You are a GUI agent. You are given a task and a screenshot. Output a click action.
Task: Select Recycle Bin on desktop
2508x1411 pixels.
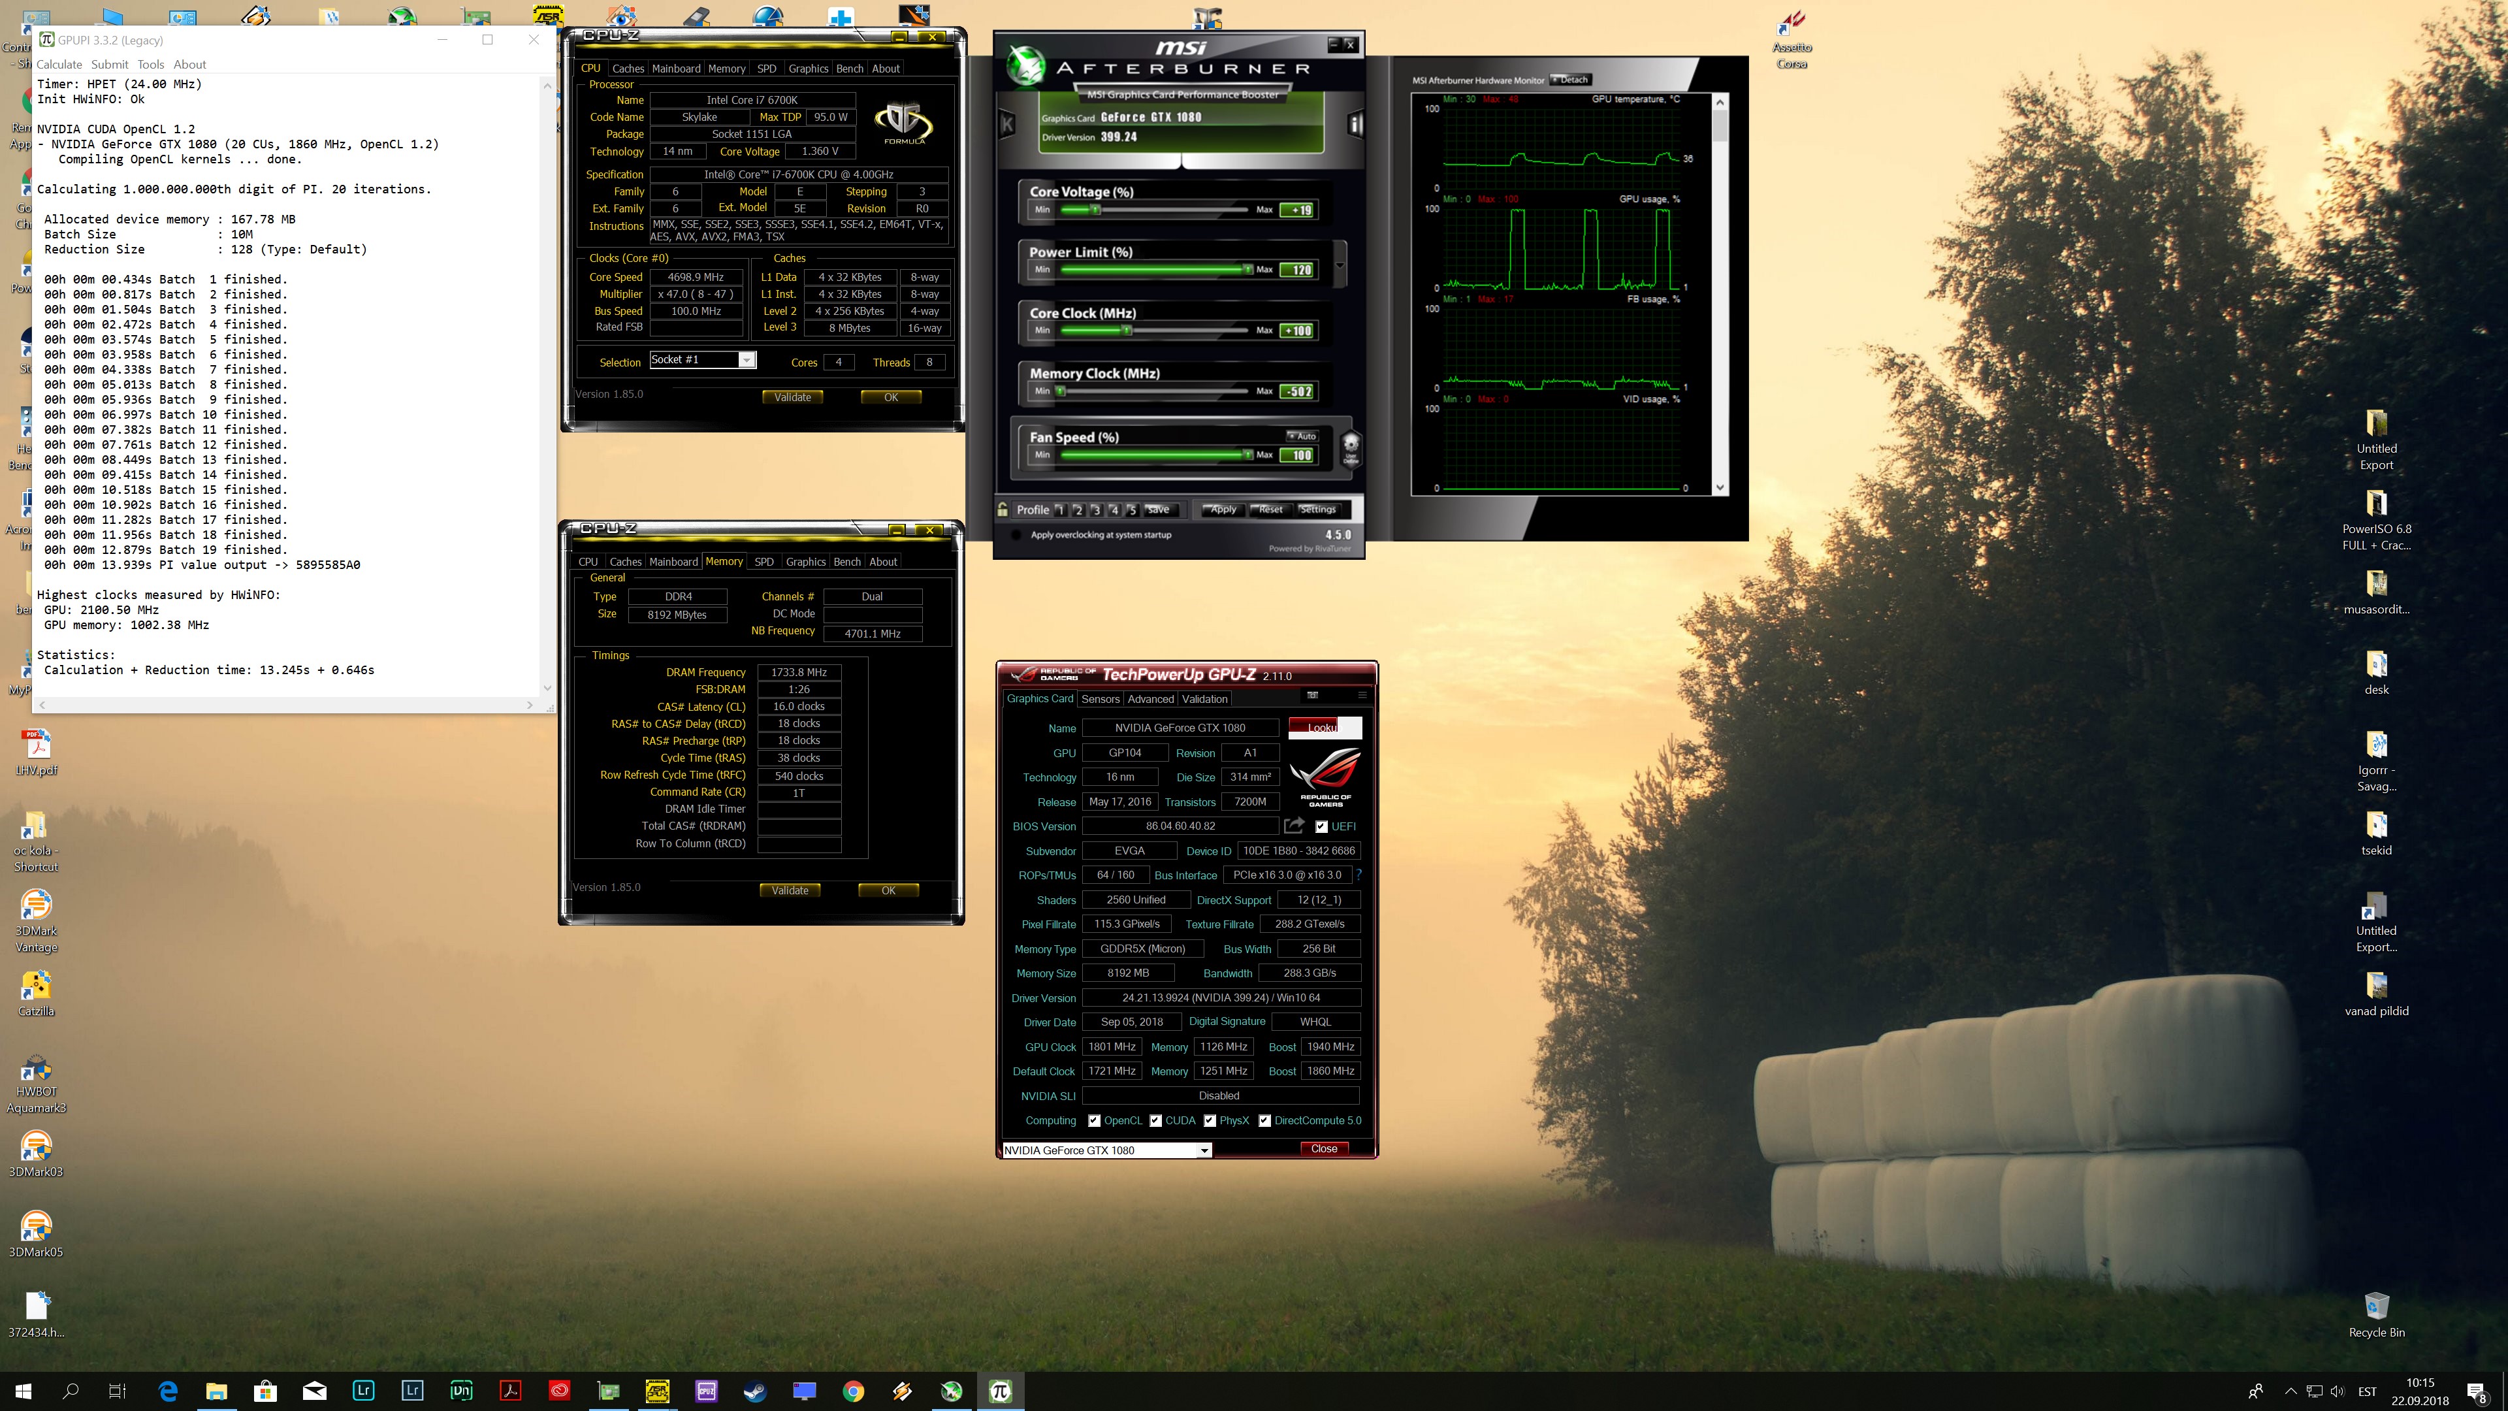pyautogui.click(x=2377, y=1314)
